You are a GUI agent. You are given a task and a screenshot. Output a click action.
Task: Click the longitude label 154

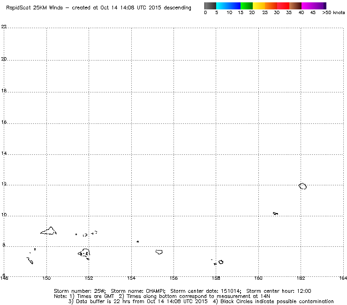click(131, 278)
